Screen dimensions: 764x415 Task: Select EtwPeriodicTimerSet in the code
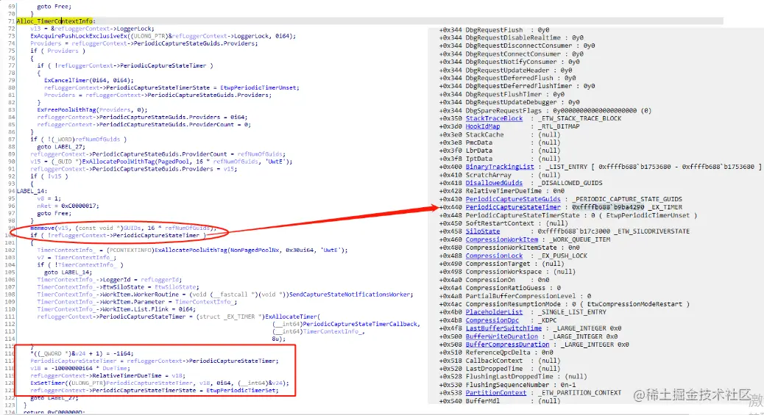[241, 390]
